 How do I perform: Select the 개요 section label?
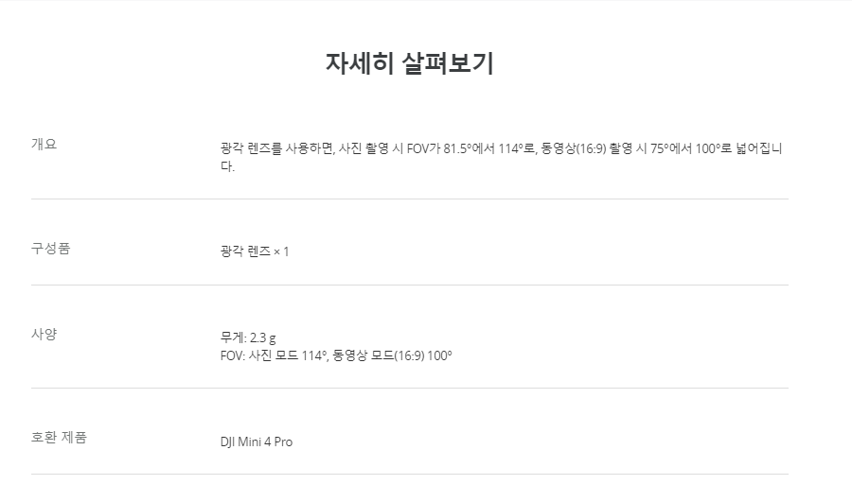(x=44, y=144)
